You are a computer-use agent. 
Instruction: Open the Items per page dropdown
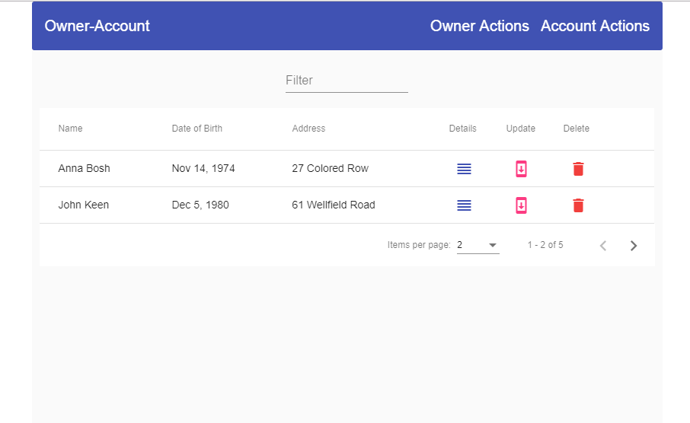pyautogui.click(x=478, y=245)
